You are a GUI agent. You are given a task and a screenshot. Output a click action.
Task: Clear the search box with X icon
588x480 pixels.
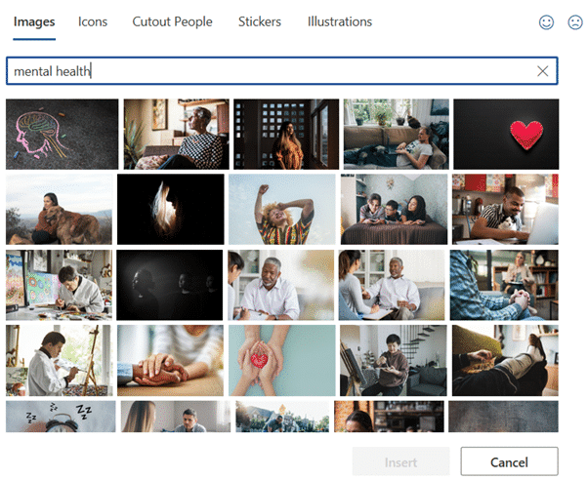tap(543, 71)
